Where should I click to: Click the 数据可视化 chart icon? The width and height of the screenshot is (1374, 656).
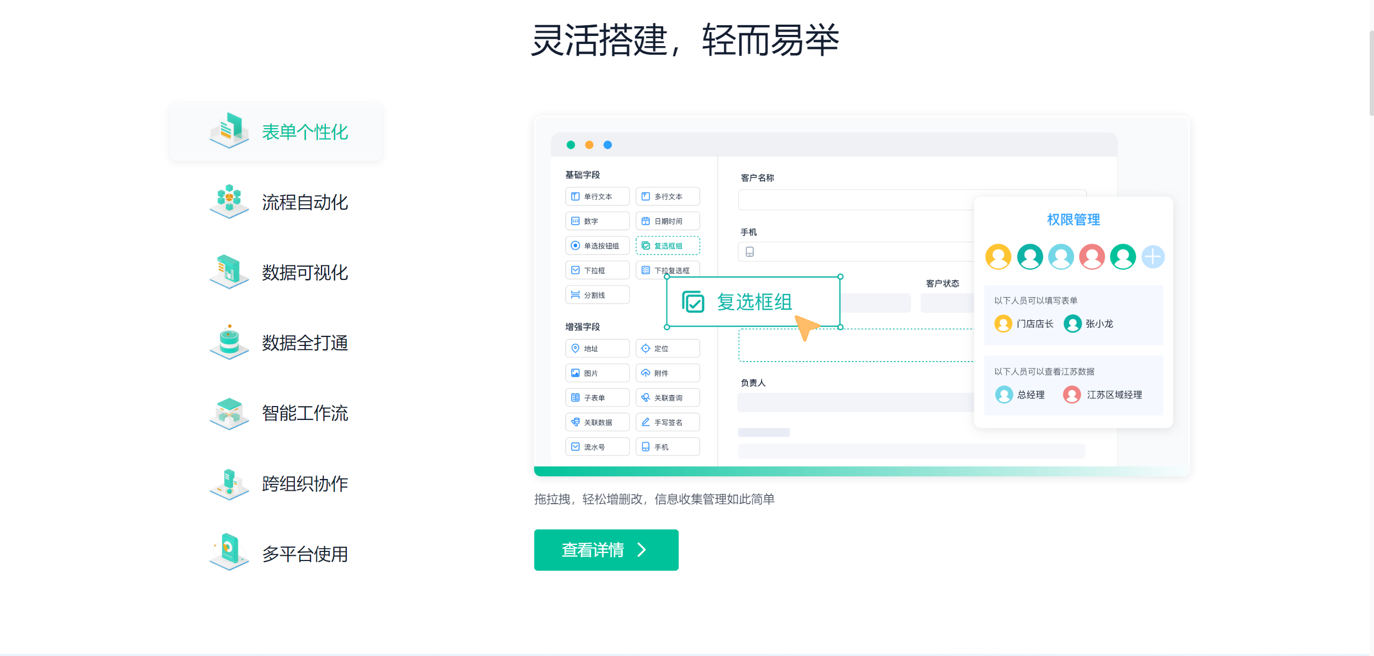[229, 271]
